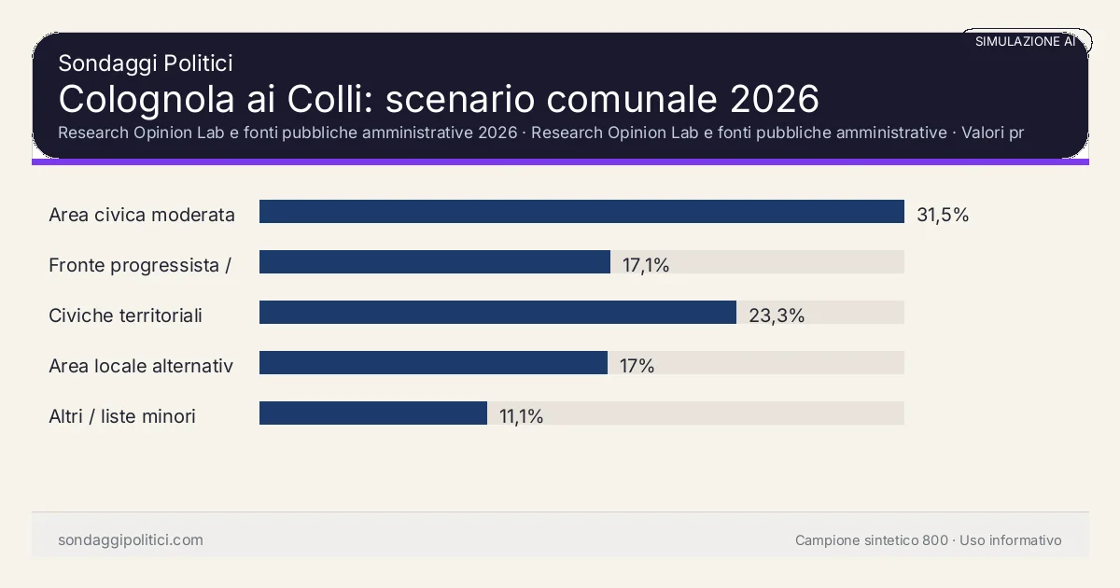Click the purple accent line under header
Screen dimensions: 1120x588
tap(560, 161)
